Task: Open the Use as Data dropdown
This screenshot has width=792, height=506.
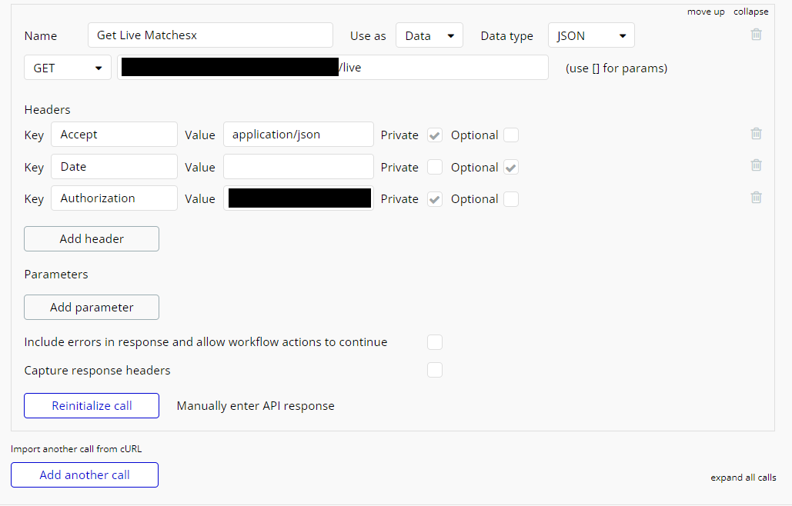Action: click(429, 35)
